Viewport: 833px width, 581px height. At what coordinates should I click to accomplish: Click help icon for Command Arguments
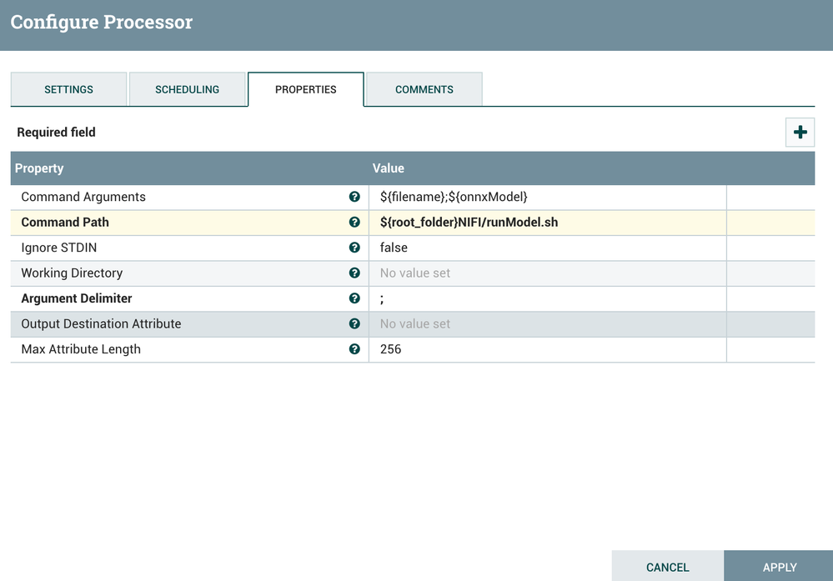[x=354, y=197]
